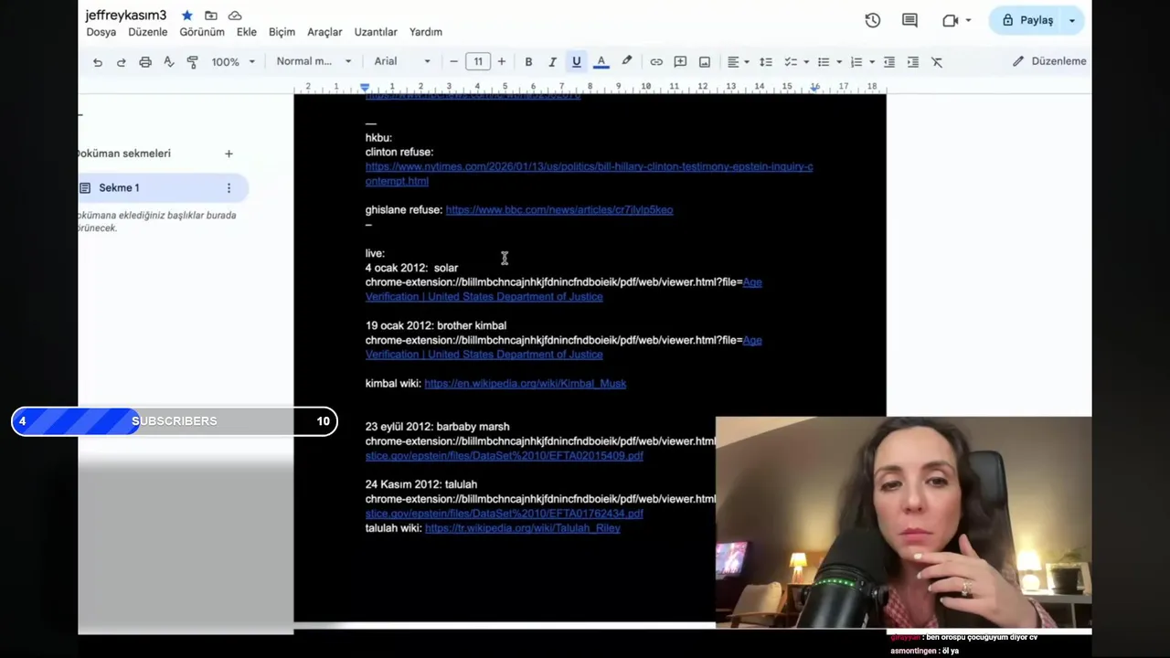Open the EFTA01762434.pdf link
The width and height of the screenshot is (1170, 658).
pos(505,514)
